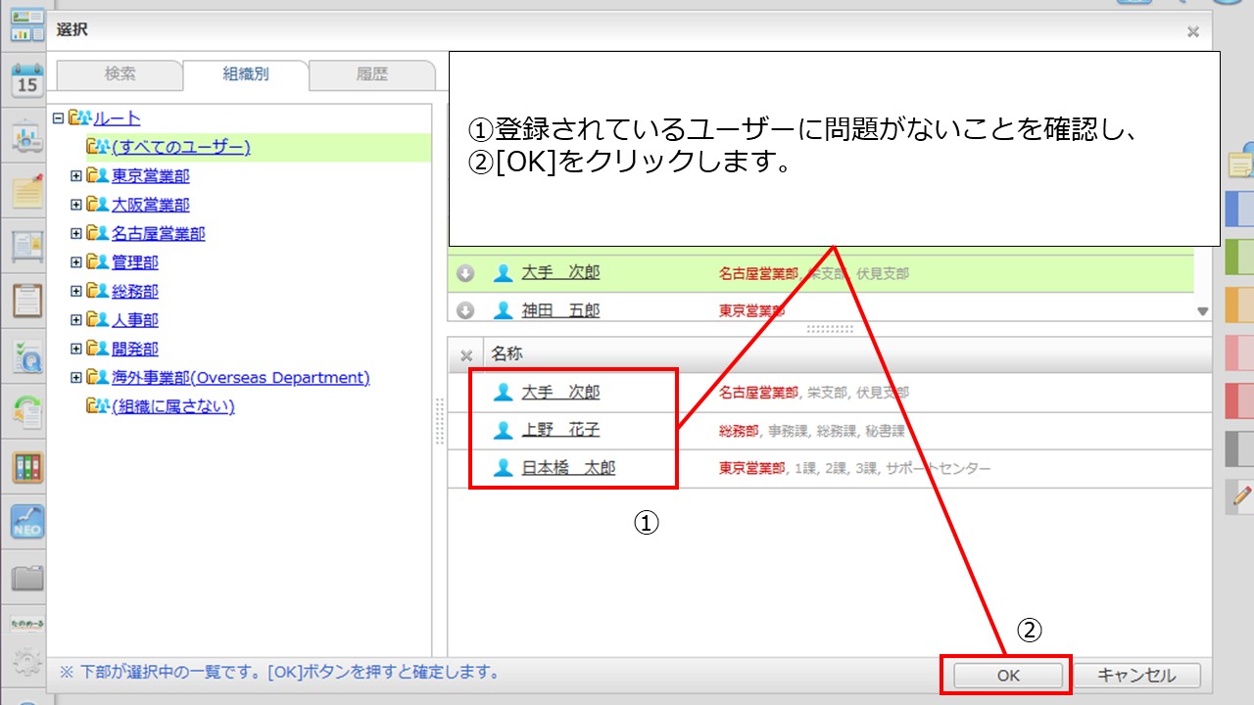Expand the 東京営業部 tree node
Screen dimensions: 1254x705
tap(76, 176)
